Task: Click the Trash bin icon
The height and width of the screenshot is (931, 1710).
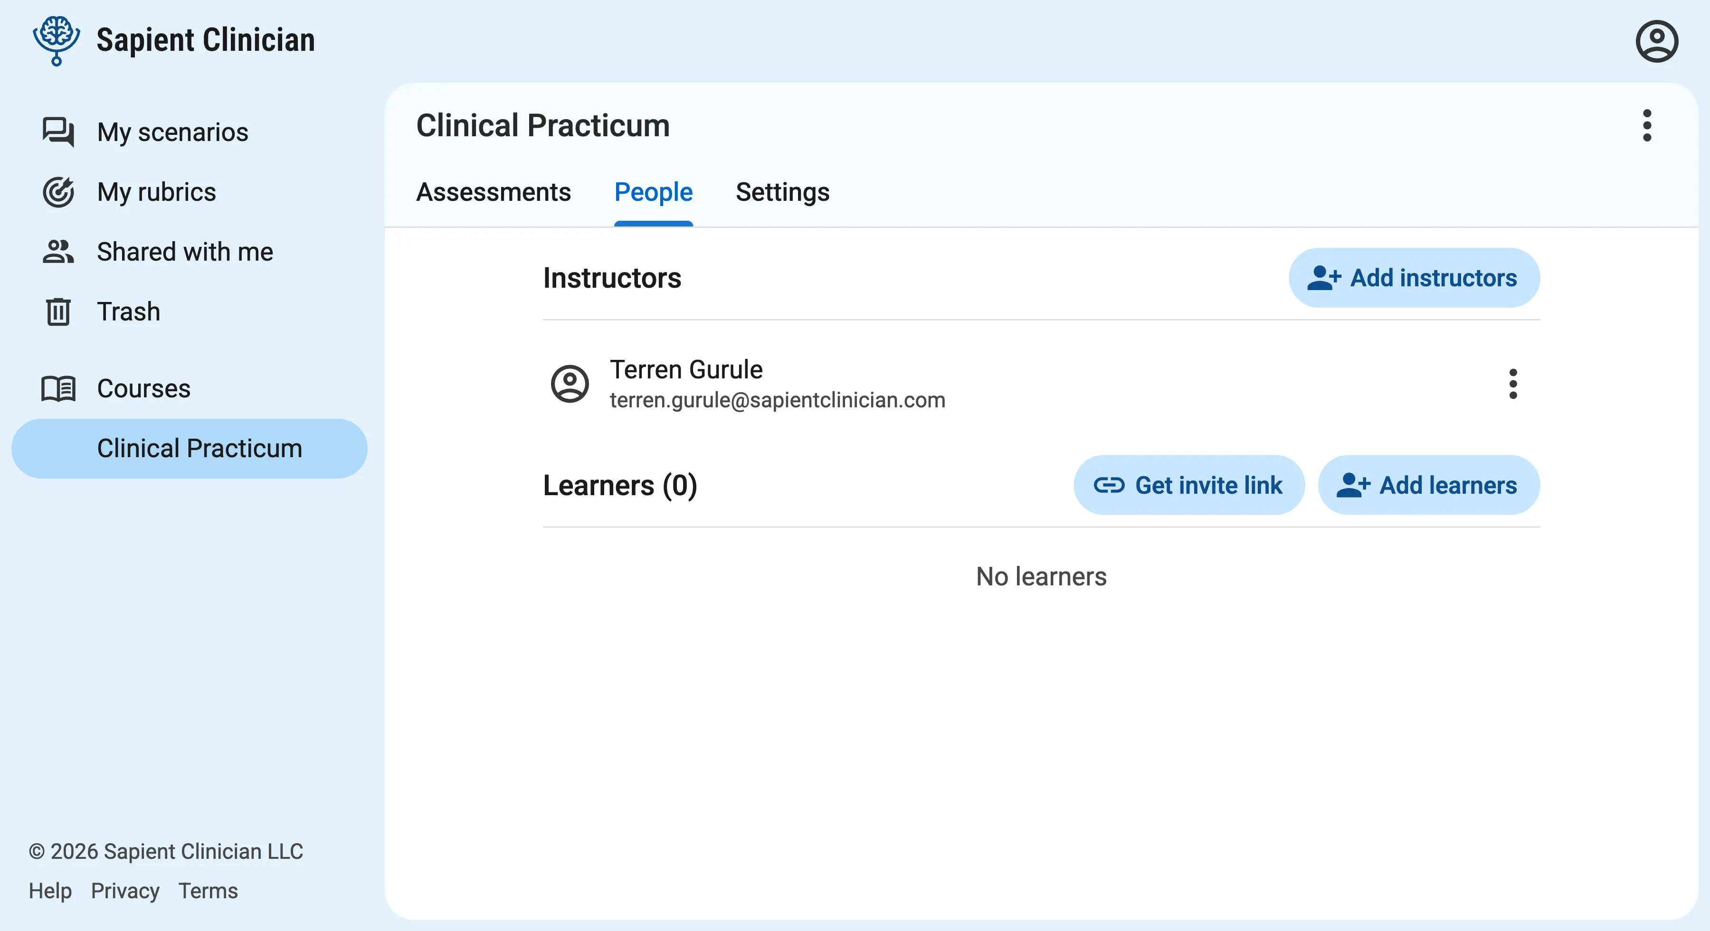Action: coord(58,311)
